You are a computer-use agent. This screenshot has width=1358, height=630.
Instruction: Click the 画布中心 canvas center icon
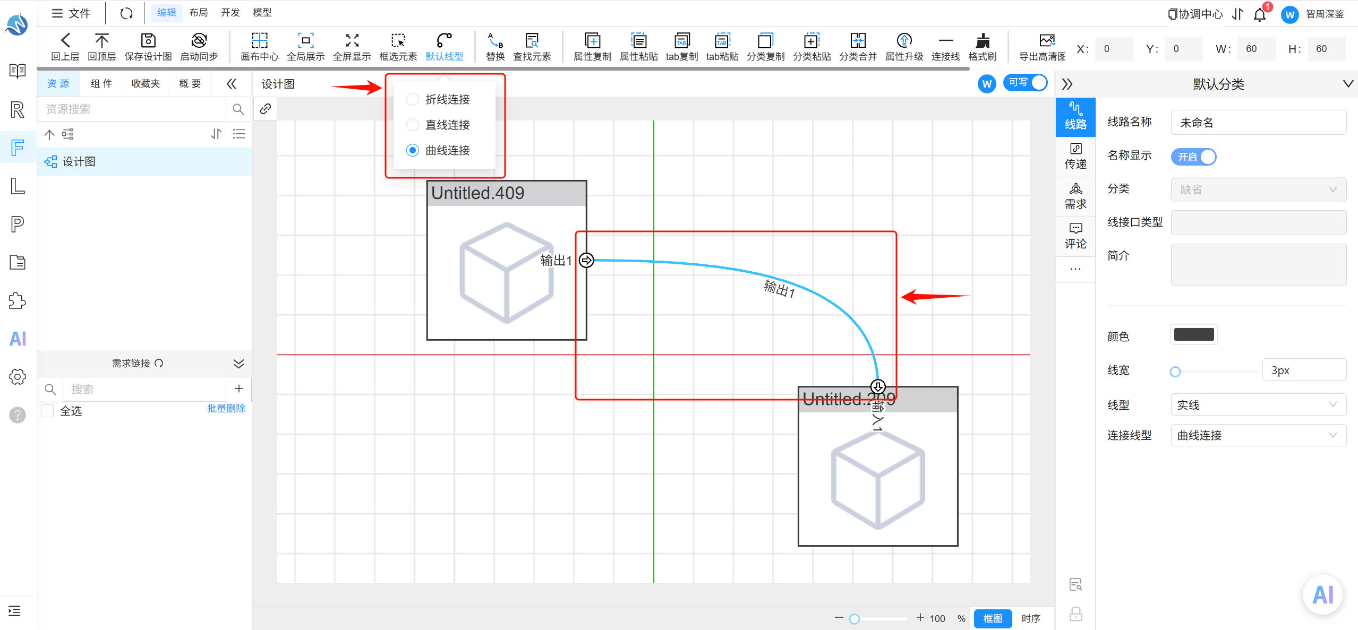259,40
